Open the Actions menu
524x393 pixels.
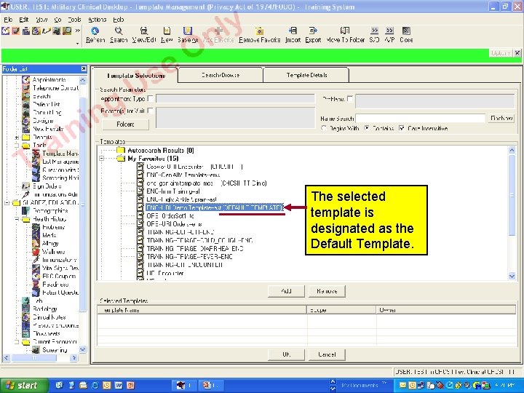pyautogui.click(x=98, y=20)
